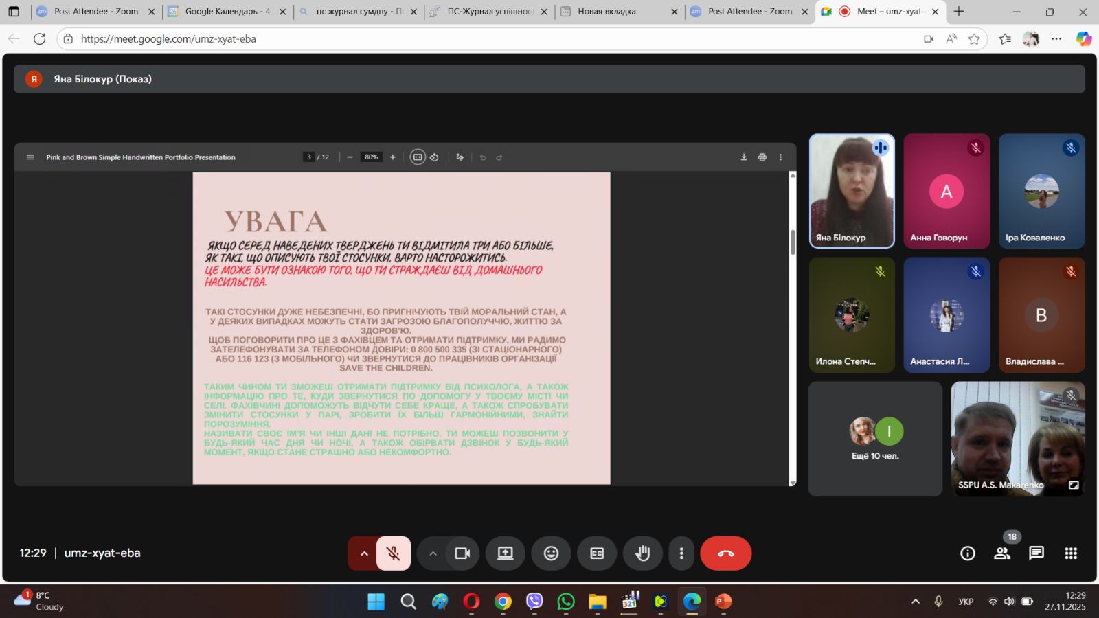Click the raise hand icon
The image size is (1099, 618).
(642, 553)
